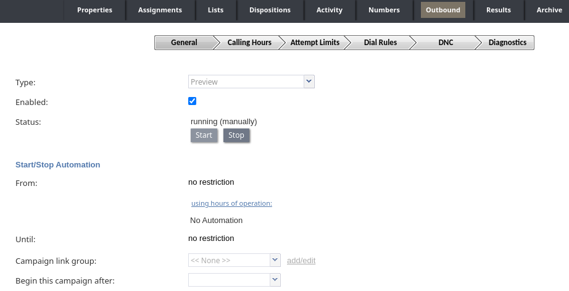This screenshot has width=569, height=291.
Task: Switch to the Properties tab
Action: pyautogui.click(x=94, y=10)
